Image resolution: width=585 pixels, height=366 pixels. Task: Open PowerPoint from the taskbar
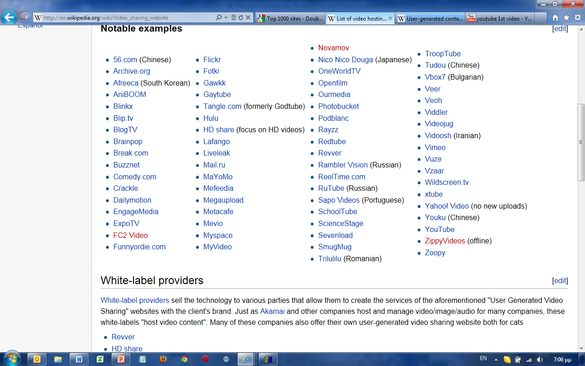tap(121, 359)
